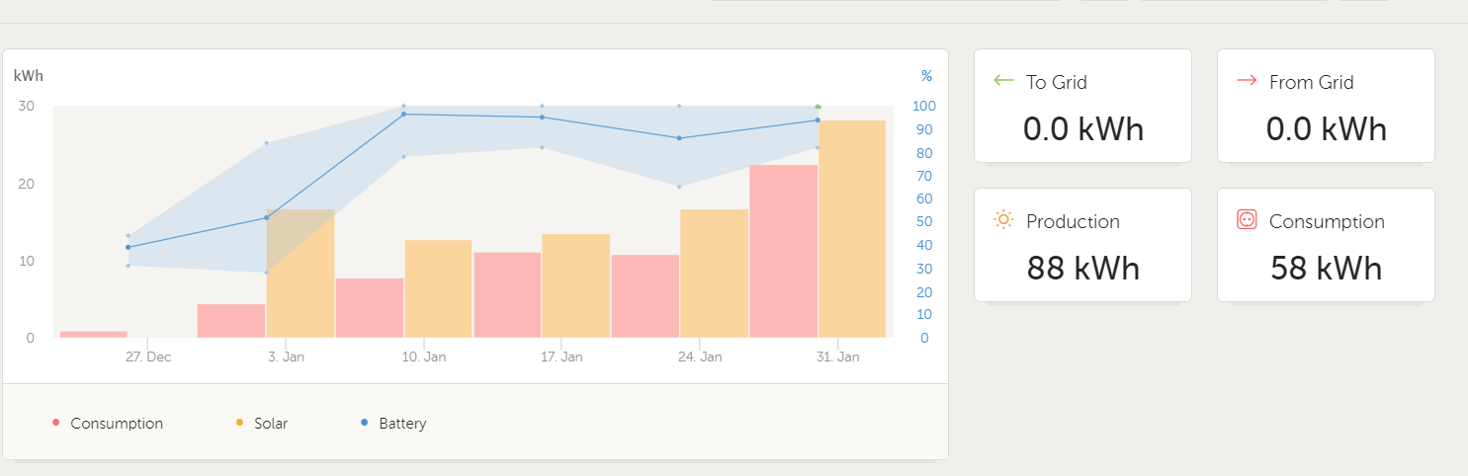Click the 17. Jan date axis label
Screen dimensions: 1468x476
562,357
